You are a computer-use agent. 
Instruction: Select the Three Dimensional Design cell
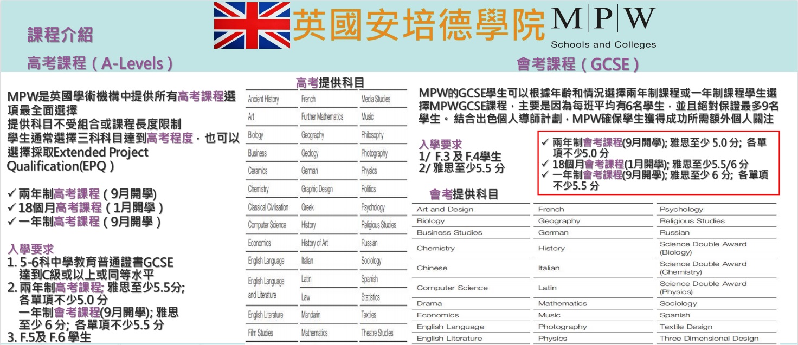(x=709, y=339)
